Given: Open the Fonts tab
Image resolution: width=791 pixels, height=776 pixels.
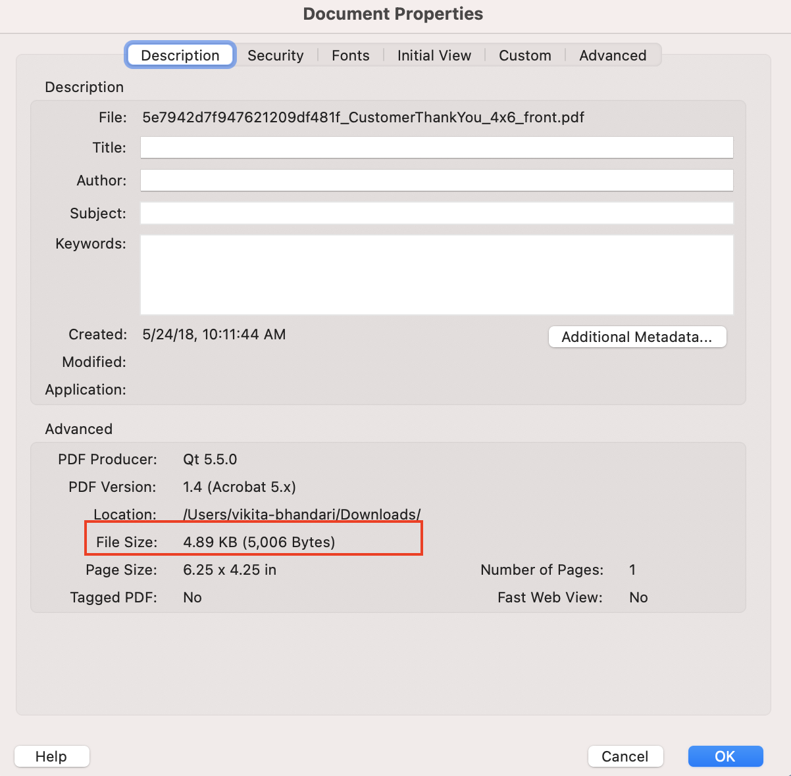Looking at the screenshot, I should click(350, 55).
